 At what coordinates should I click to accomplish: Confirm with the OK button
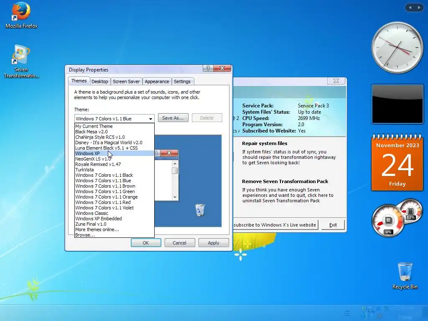coord(146,243)
